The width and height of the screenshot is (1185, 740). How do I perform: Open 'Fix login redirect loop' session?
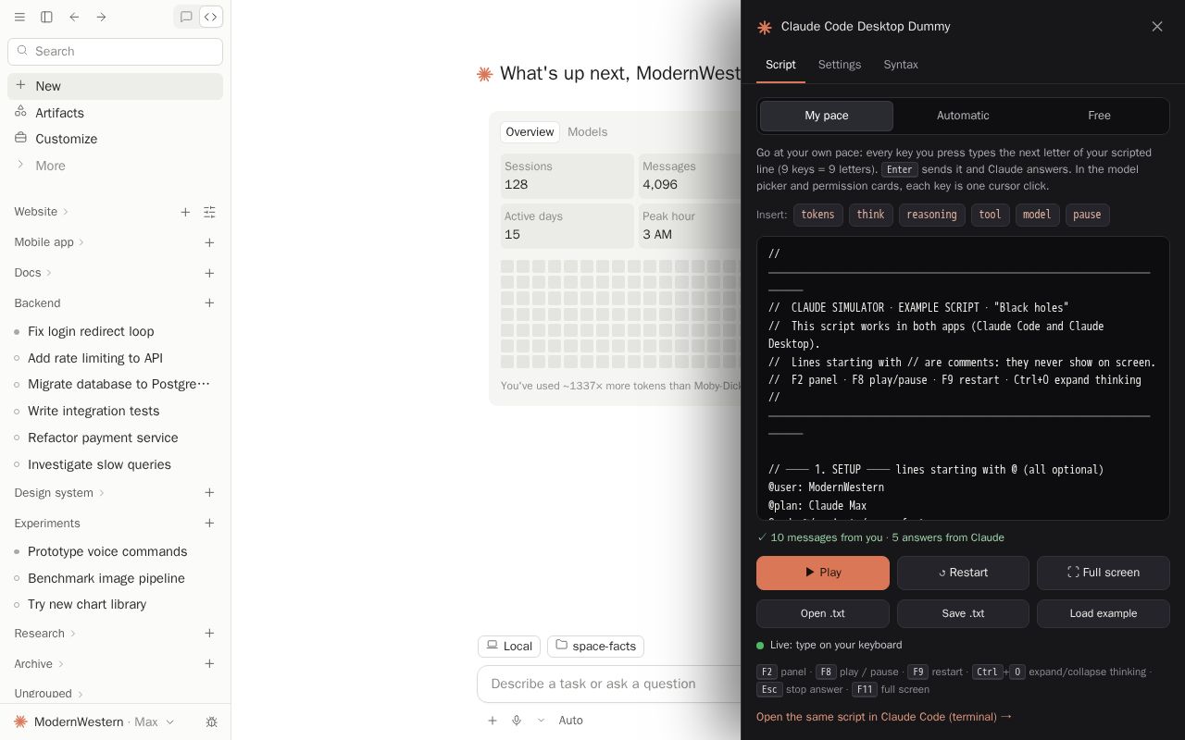coord(115,331)
